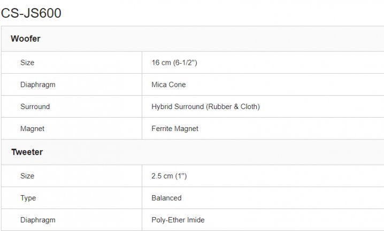The image size is (384, 231).
Task: Click the 6-1/2 inch measurement in parentheses
Action: [x=185, y=63]
